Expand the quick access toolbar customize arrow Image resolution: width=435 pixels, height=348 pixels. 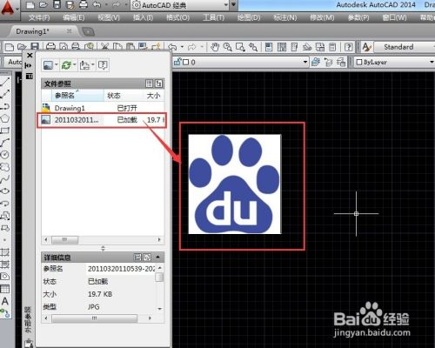[234, 5]
